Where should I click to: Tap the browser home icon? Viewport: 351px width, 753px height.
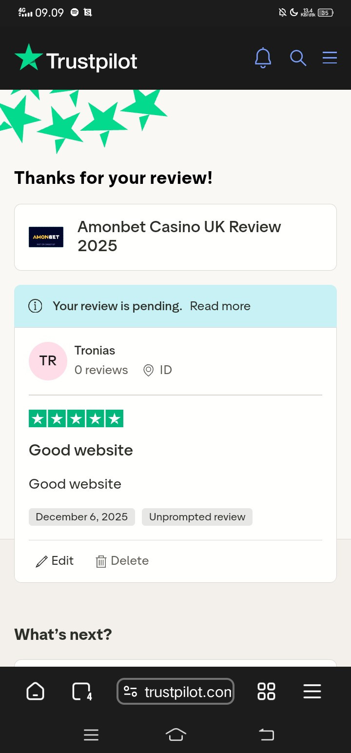(x=35, y=691)
